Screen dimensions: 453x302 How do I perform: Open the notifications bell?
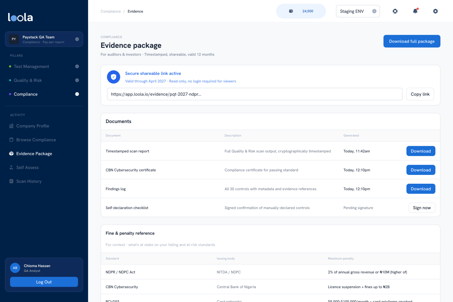click(415, 11)
